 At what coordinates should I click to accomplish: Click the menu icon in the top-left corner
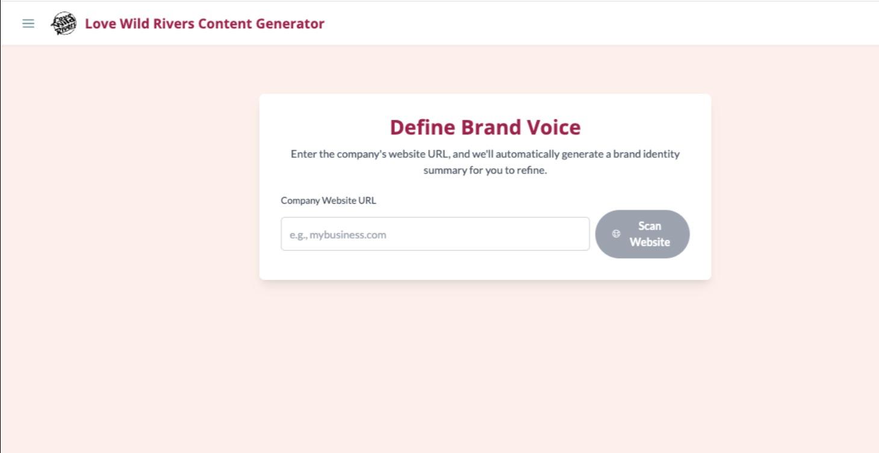[x=28, y=23]
